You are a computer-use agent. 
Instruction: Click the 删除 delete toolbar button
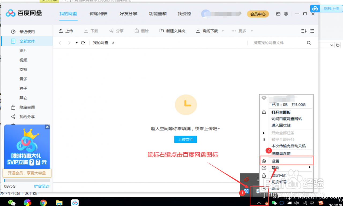pos(141,31)
